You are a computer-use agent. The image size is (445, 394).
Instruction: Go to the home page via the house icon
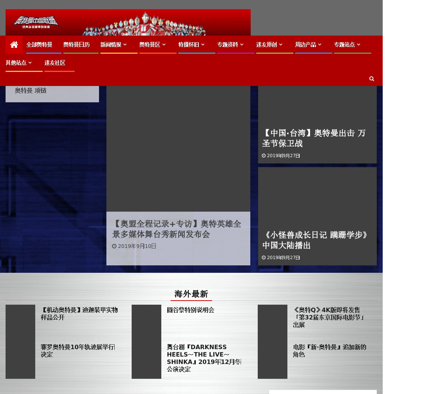(x=14, y=45)
